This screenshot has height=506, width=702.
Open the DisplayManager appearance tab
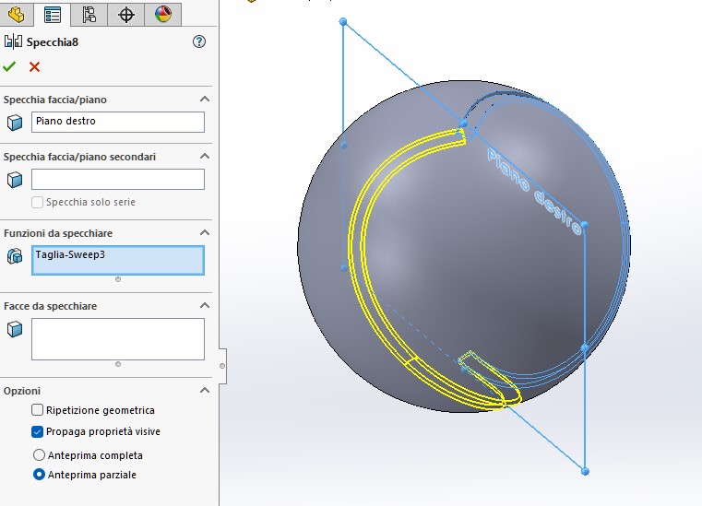[162, 14]
